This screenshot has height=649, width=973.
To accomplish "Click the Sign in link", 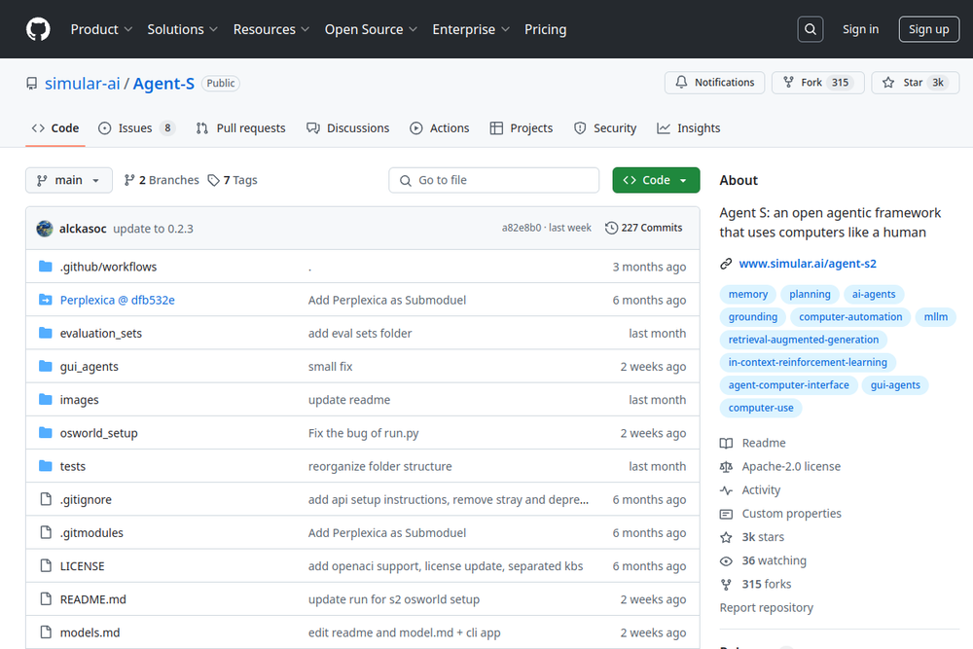I will [x=860, y=29].
